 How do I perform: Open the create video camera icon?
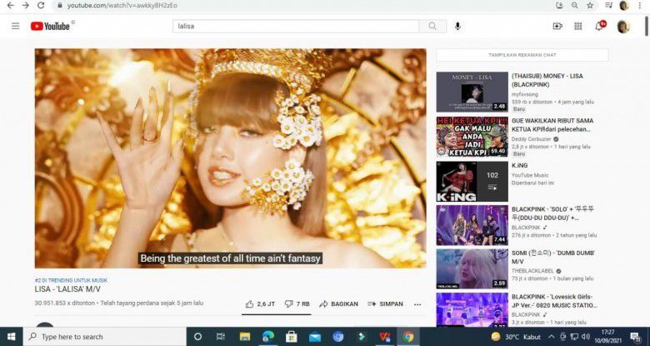coord(557,27)
